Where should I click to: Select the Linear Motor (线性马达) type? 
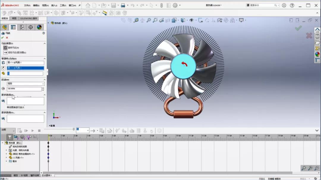click(x=5, y=52)
